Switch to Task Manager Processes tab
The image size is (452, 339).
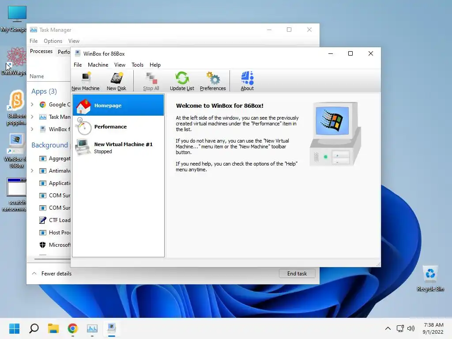click(41, 51)
